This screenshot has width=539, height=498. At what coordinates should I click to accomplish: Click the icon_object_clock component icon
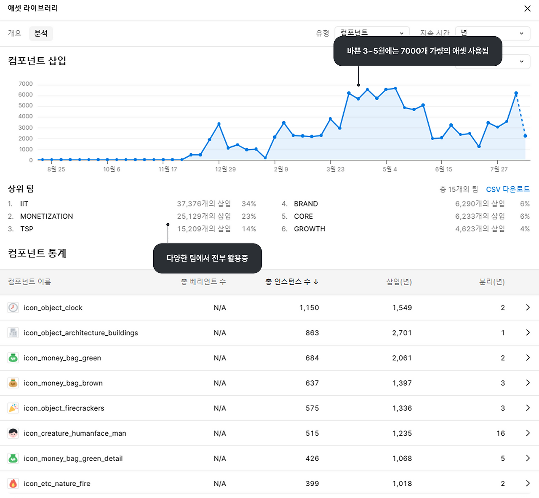coord(13,308)
